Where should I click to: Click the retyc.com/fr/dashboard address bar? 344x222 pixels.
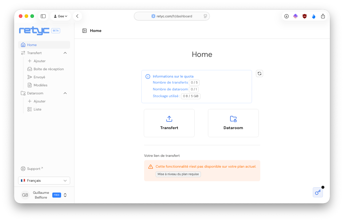click(172, 16)
